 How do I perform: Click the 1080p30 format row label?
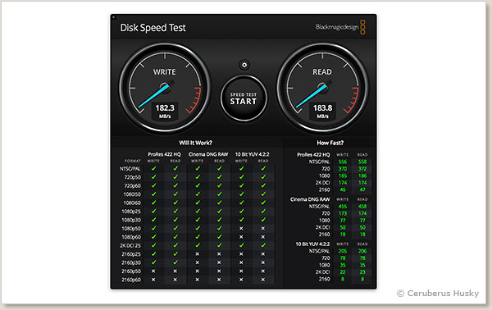click(131, 220)
